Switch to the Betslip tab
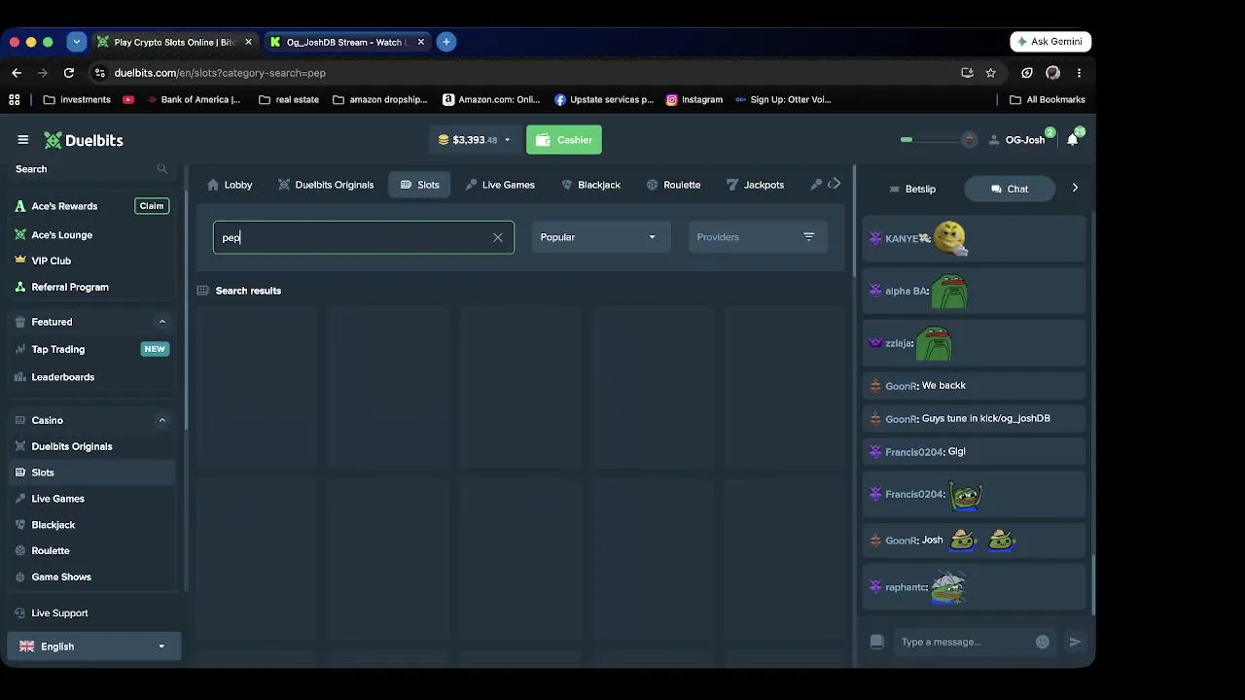Screen dimensions: 1245x700 pyautogui.click(x=911, y=189)
